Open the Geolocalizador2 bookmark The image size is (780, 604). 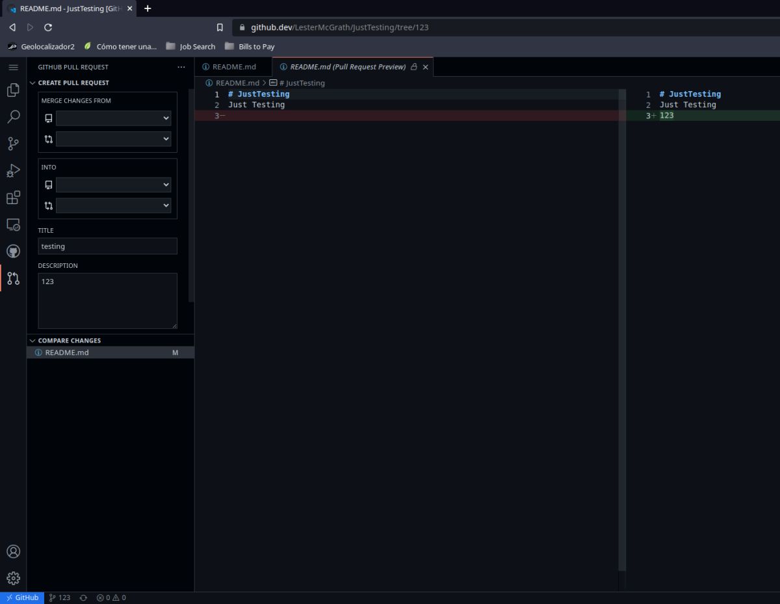coord(41,47)
